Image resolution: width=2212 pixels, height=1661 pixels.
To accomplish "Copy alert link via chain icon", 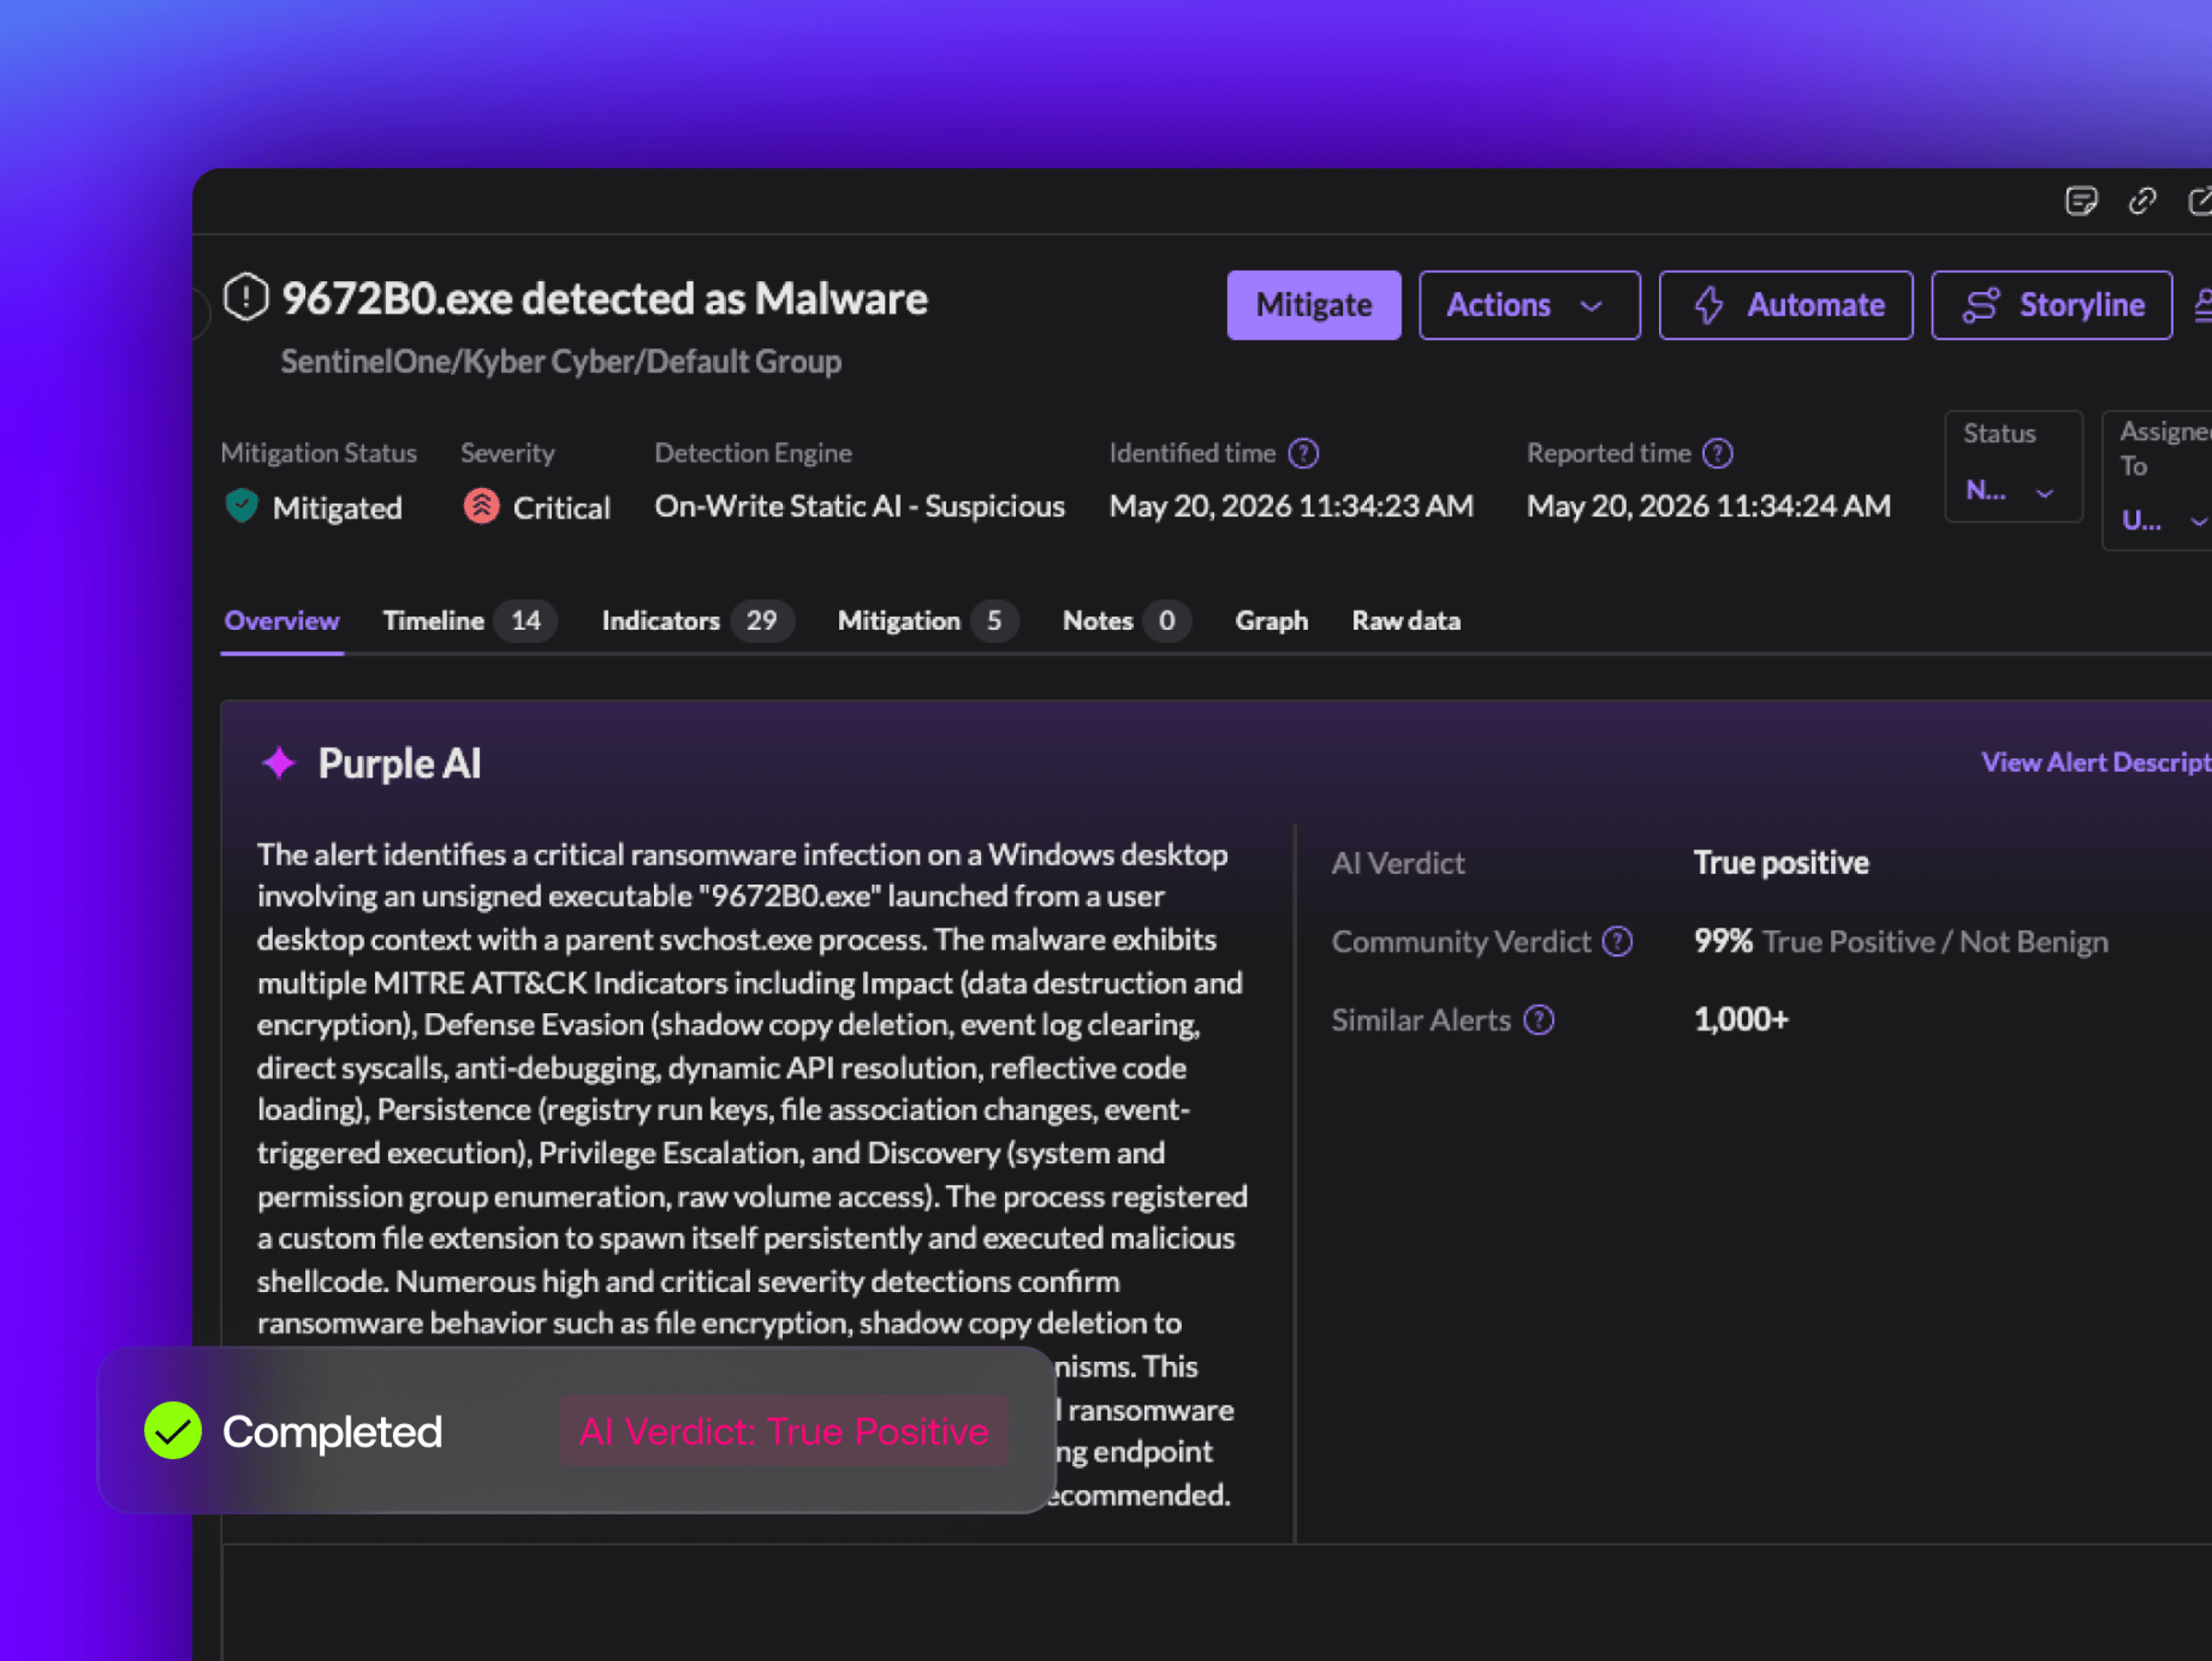I will (x=2142, y=201).
